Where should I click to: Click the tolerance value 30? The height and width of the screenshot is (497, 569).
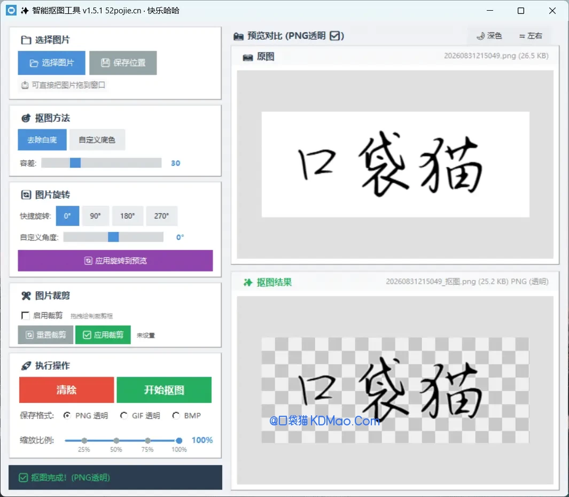(x=176, y=163)
